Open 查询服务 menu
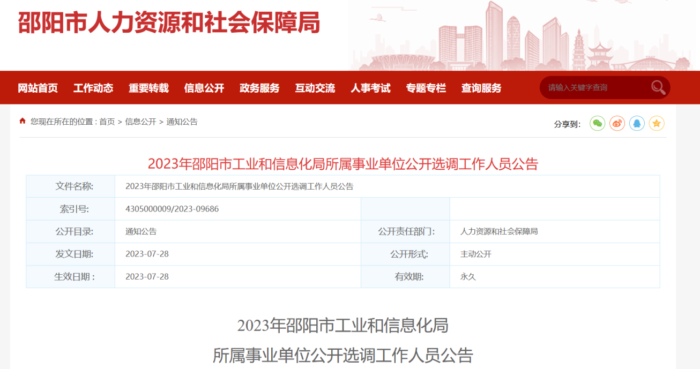The width and height of the screenshot is (700, 369). point(481,88)
